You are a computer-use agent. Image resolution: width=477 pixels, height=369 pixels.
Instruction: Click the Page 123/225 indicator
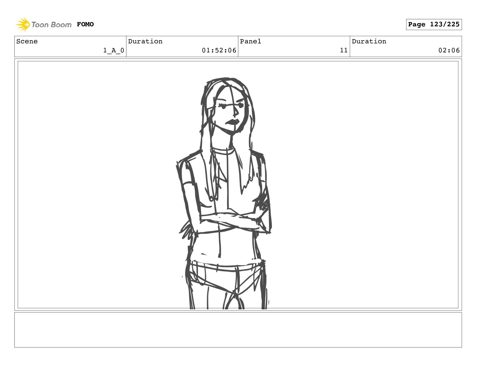tap(434, 24)
